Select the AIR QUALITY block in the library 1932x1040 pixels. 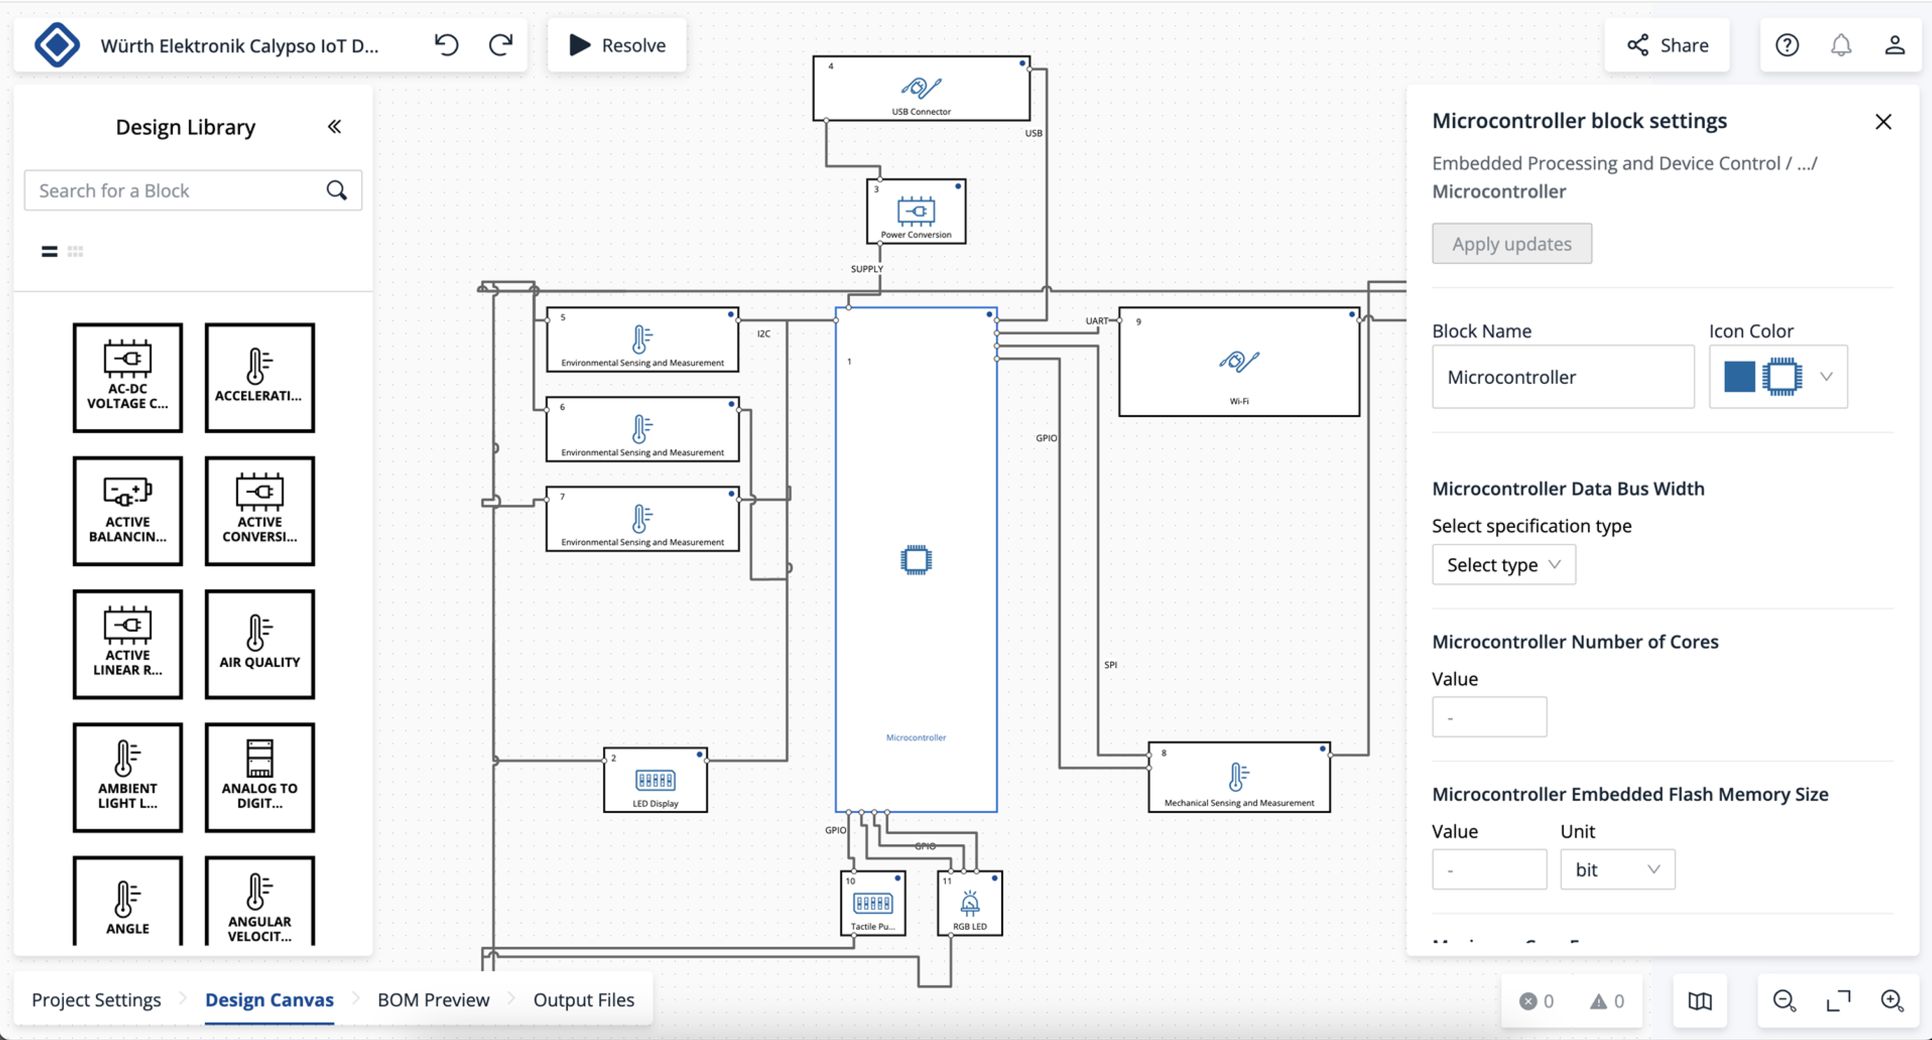click(259, 643)
